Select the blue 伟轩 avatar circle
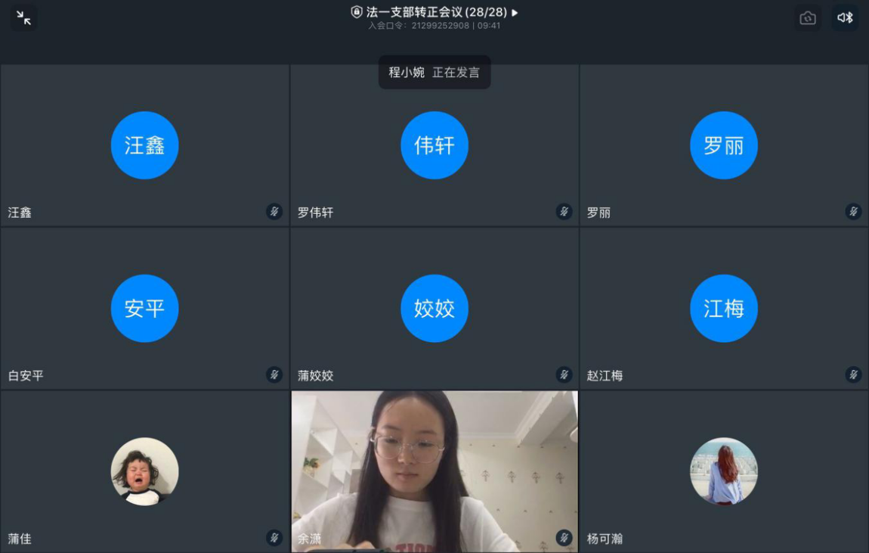The height and width of the screenshot is (553, 869). click(x=434, y=145)
